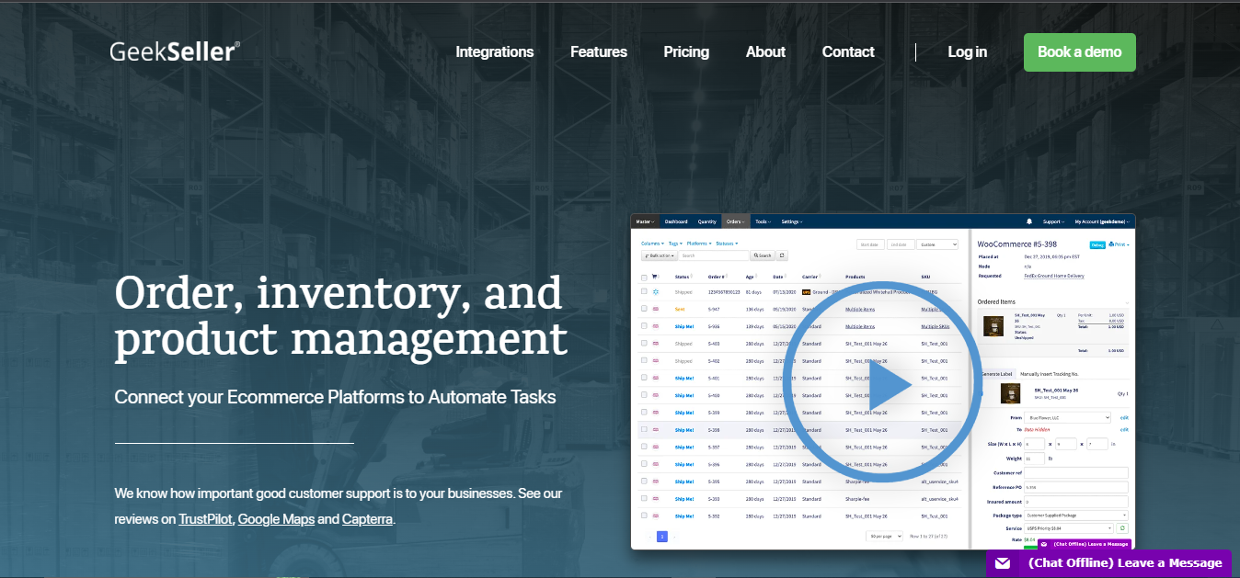Click the envelope icon in chat widget
The image size is (1240, 578).
point(1003,563)
